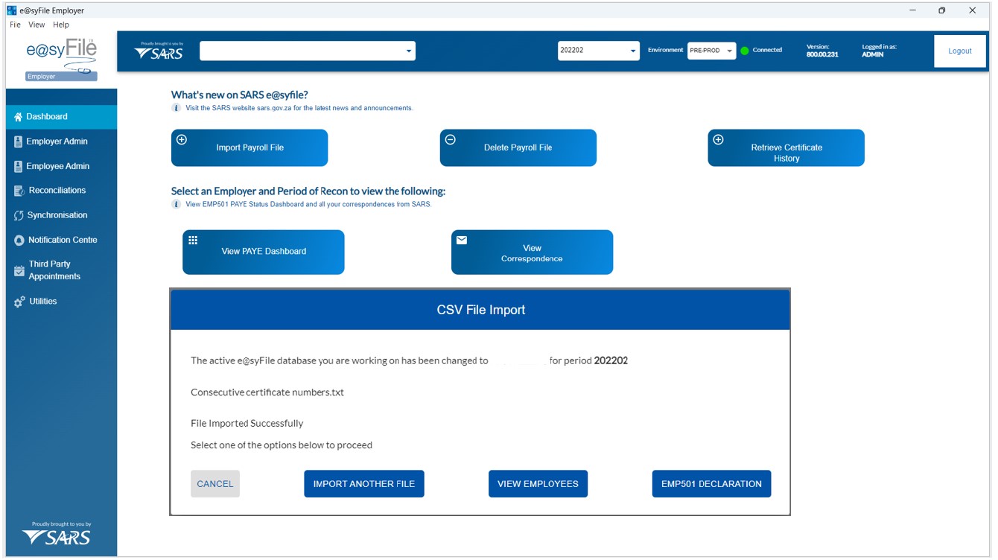The width and height of the screenshot is (998, 560).
Task: Click the e@syFile Employer logo
Action: (61, 59)
